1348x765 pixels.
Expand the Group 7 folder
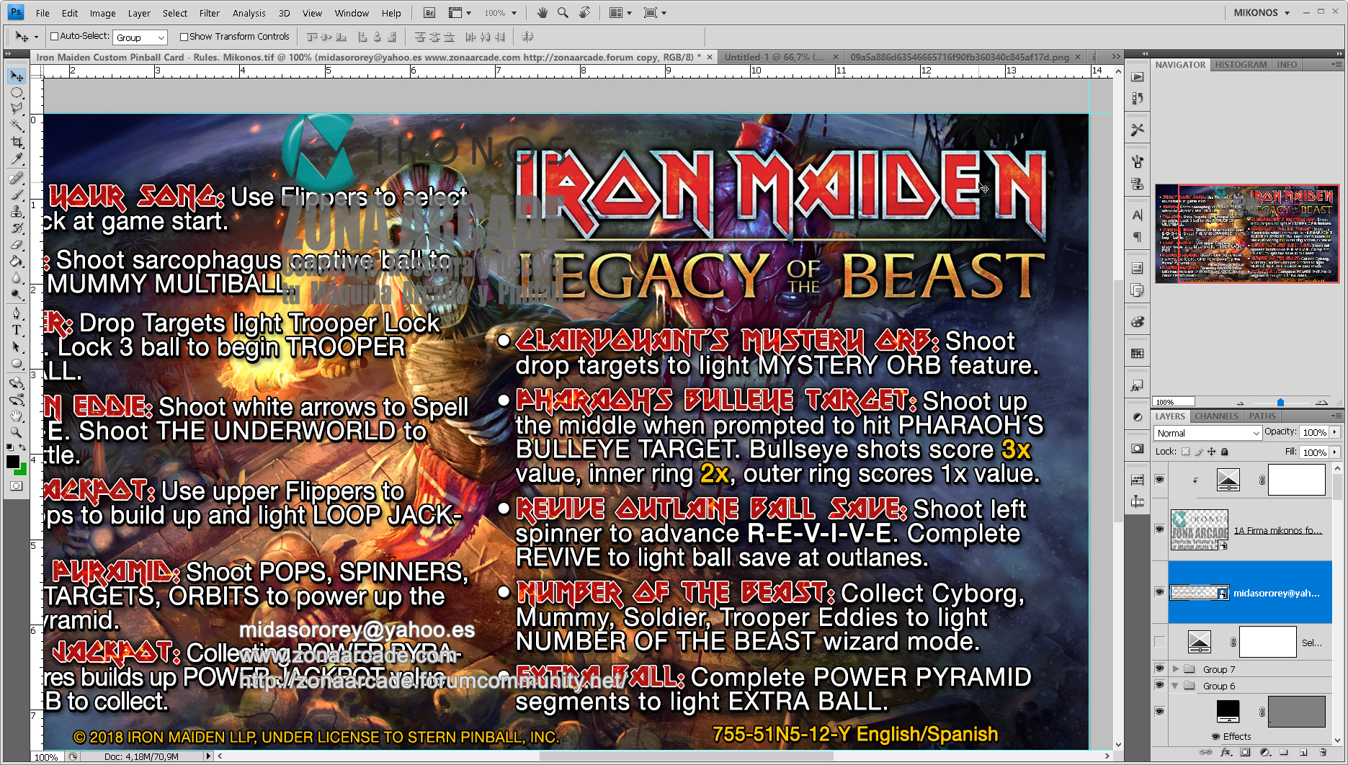pyautogui.click(x=1176, y=669)
